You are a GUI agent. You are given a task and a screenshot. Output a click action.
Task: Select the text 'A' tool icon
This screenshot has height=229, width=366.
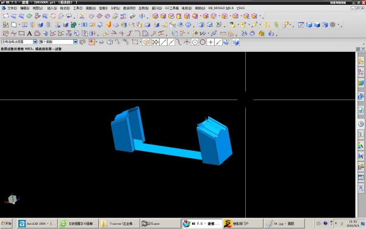(29, 34)
